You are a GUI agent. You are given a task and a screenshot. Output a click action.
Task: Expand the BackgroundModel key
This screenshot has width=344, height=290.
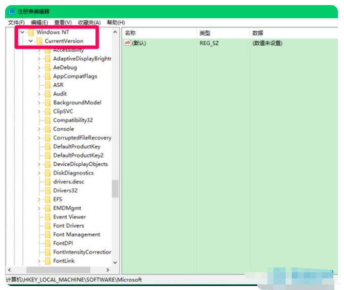click(39, 102)
